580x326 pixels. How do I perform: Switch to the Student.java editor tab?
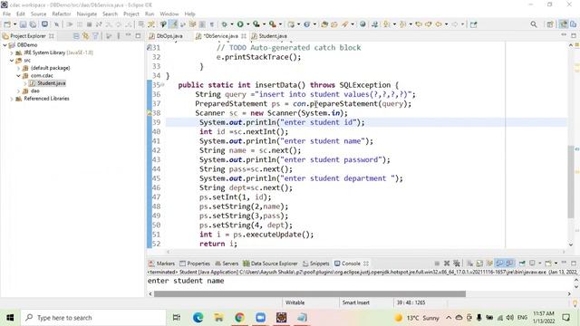(x=269, y=36)
